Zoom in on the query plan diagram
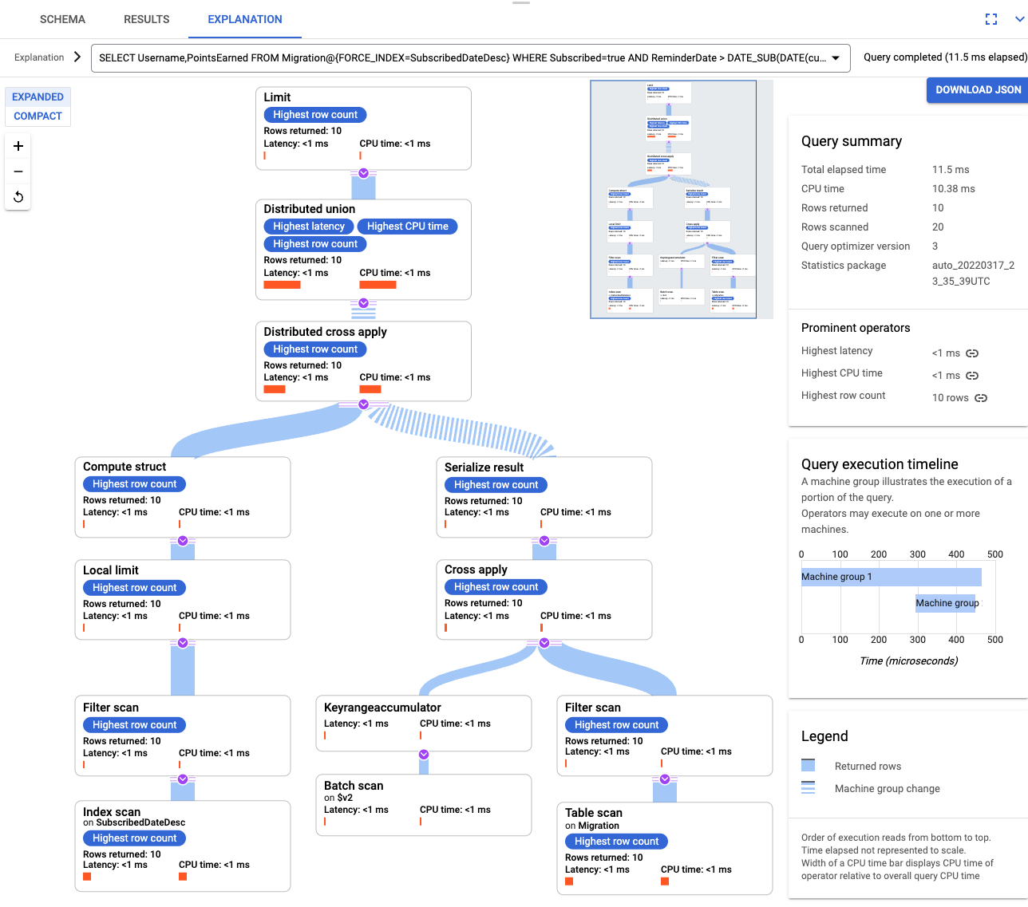The image size is (1028, 907). (18, 146)
